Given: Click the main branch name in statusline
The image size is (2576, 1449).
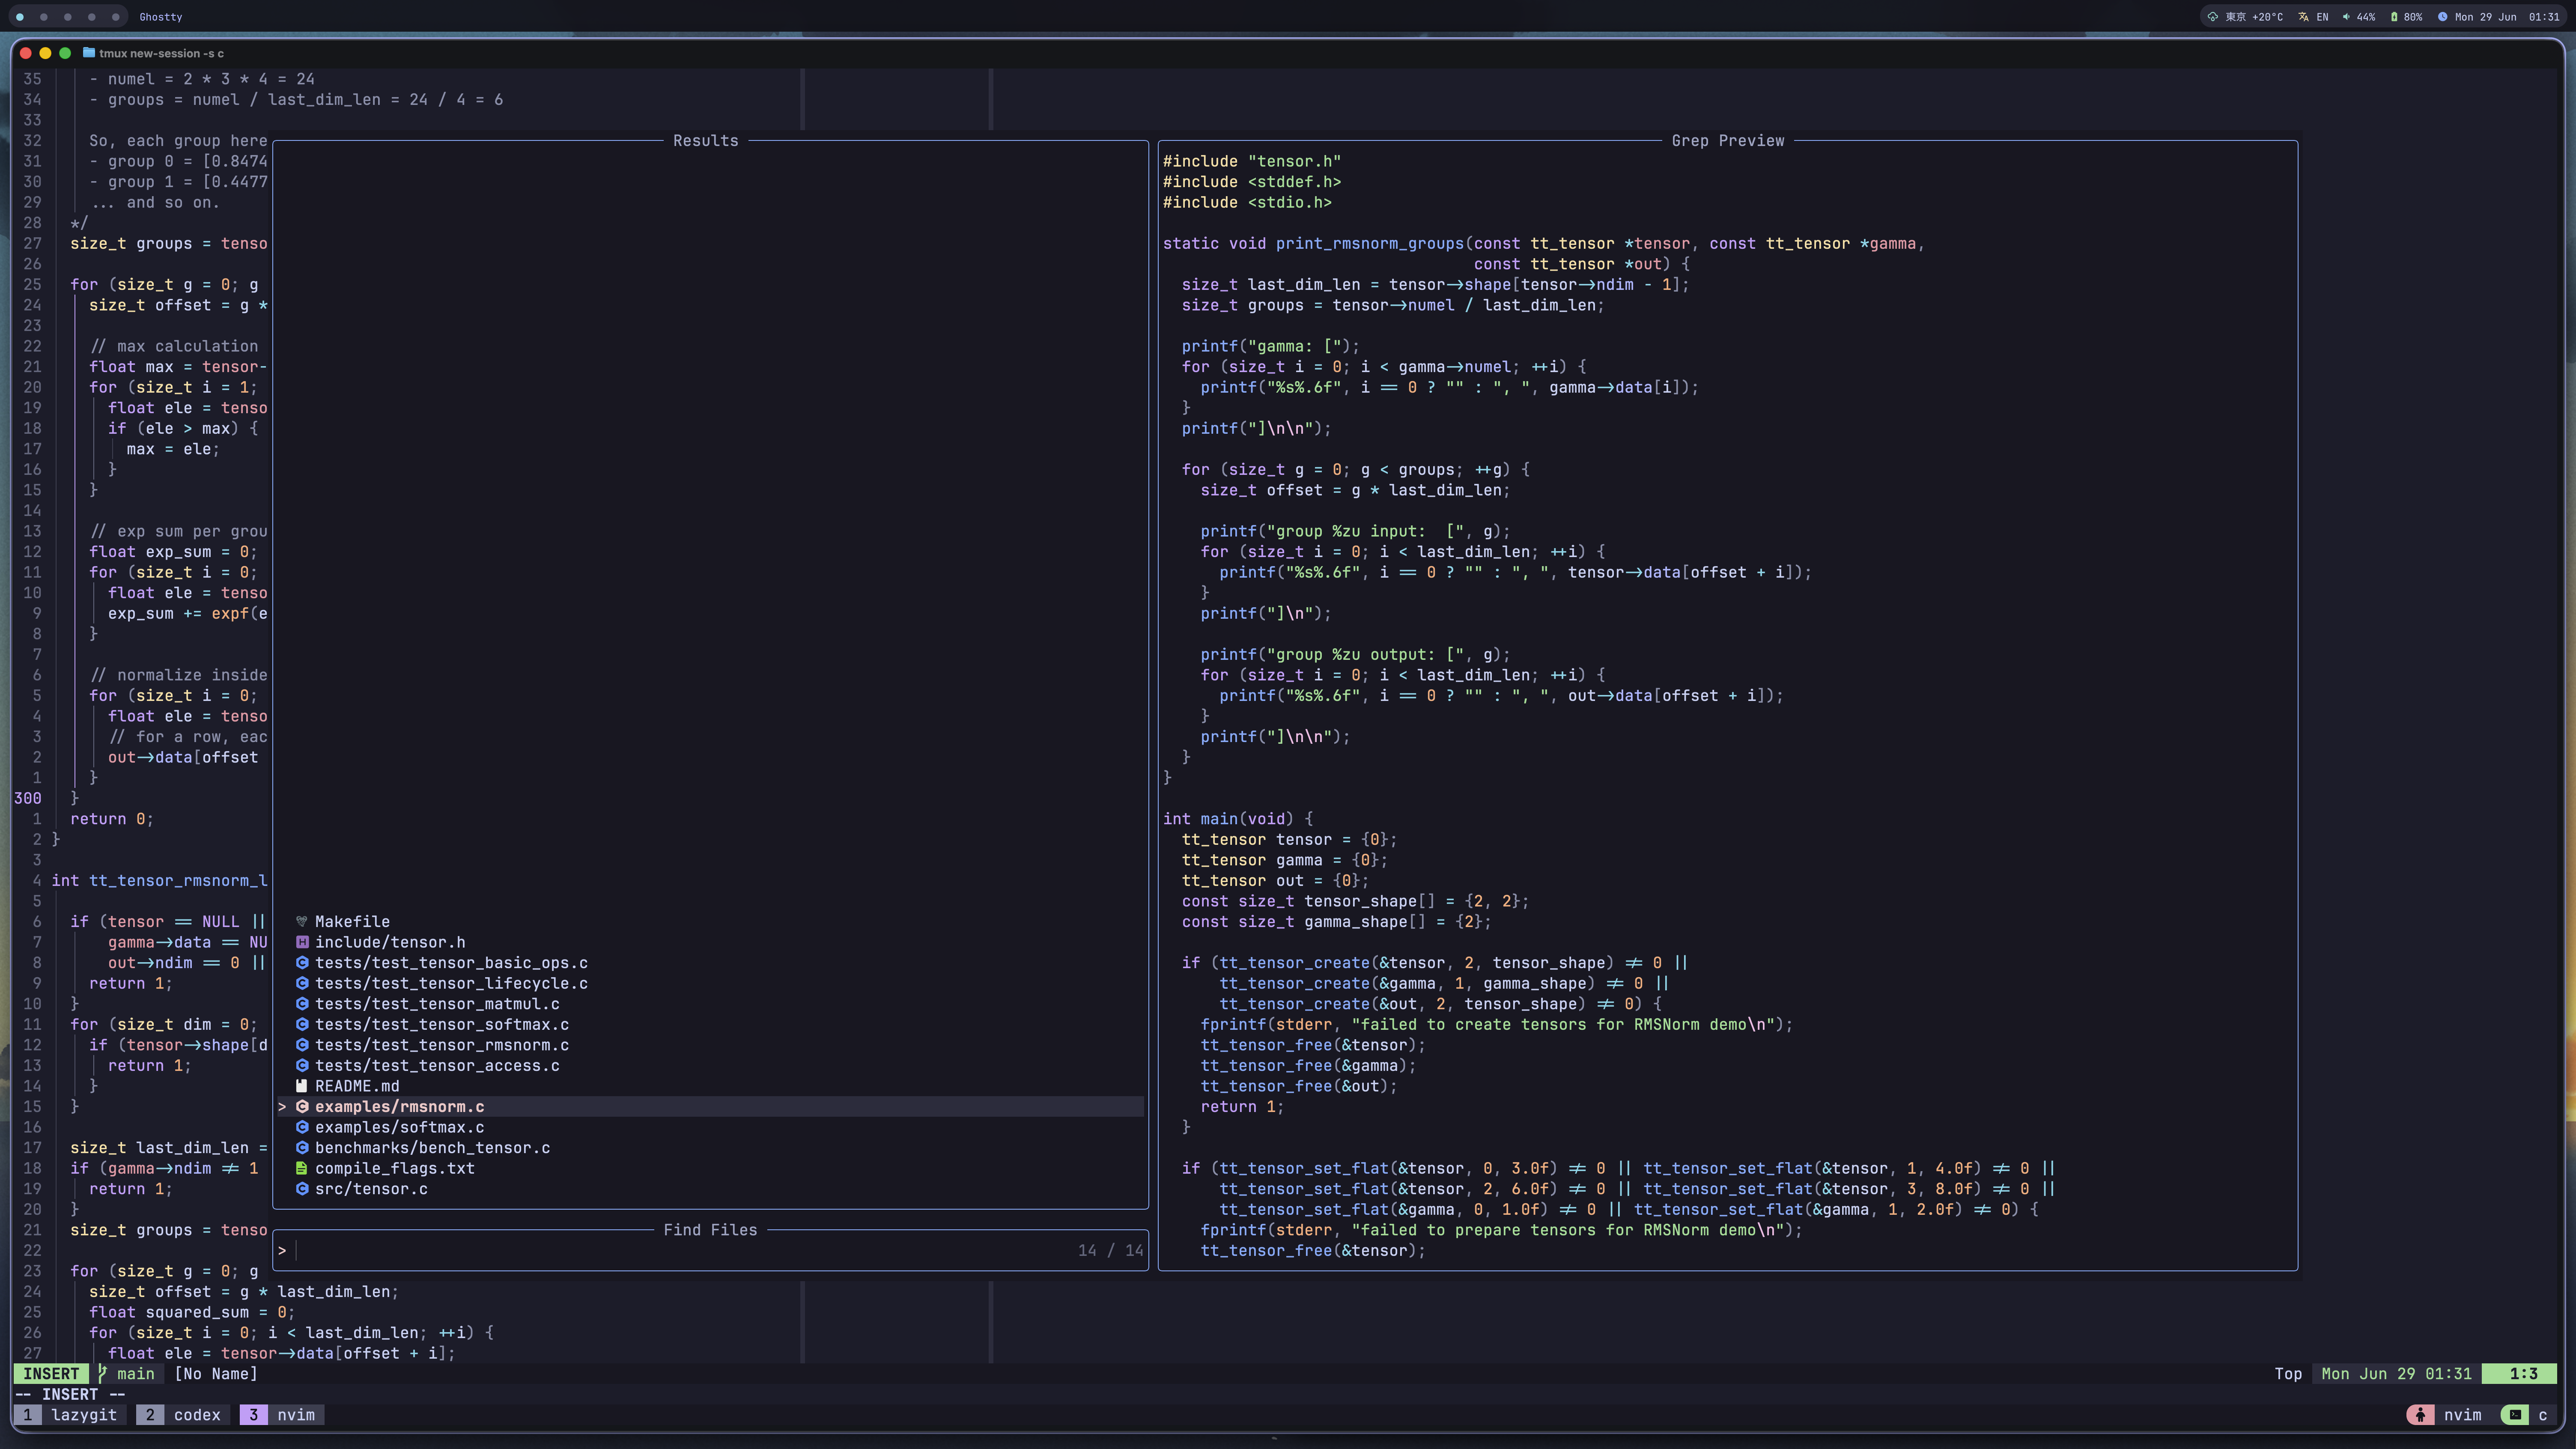Looking at the screenshot, I should click(x=136, y=1374).
